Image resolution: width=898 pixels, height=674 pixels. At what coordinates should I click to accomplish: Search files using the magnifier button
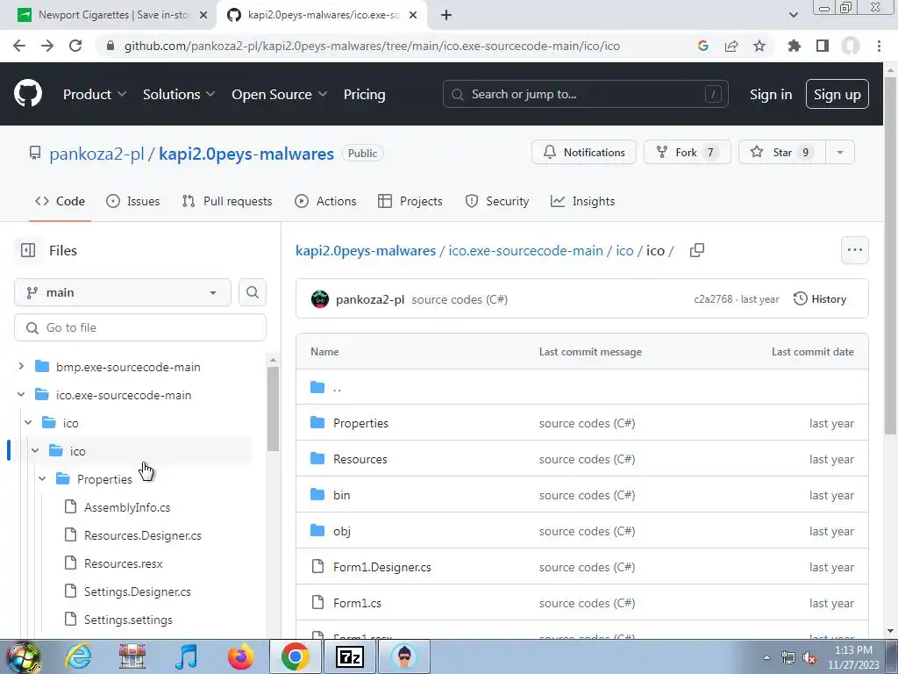coord(253,293)
